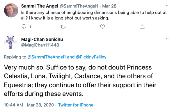This screenshot has height=112, width=172.
Task: Retweet Sammi The Angel's tweet
Action: [x=63, y=27]
